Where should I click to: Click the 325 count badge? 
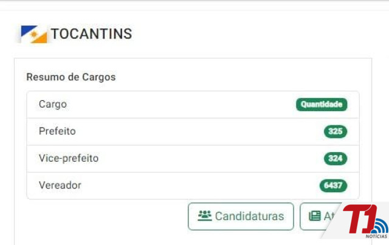coord(335,131)
